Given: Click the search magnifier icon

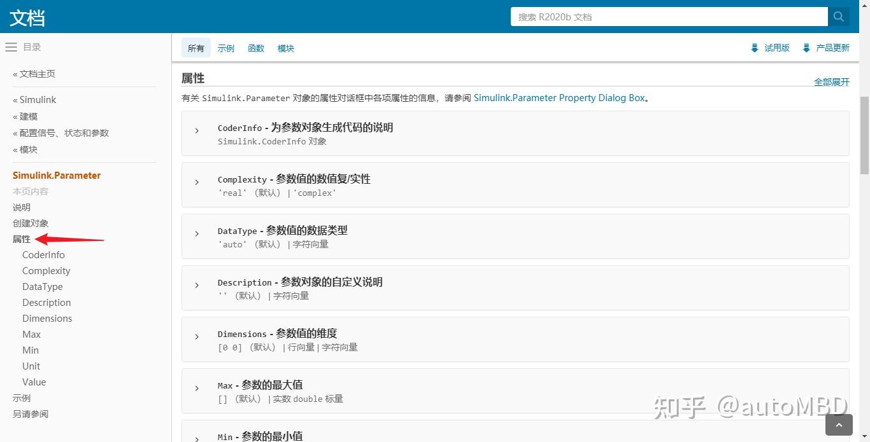Looking at the screenshot, I should point(838,17).
